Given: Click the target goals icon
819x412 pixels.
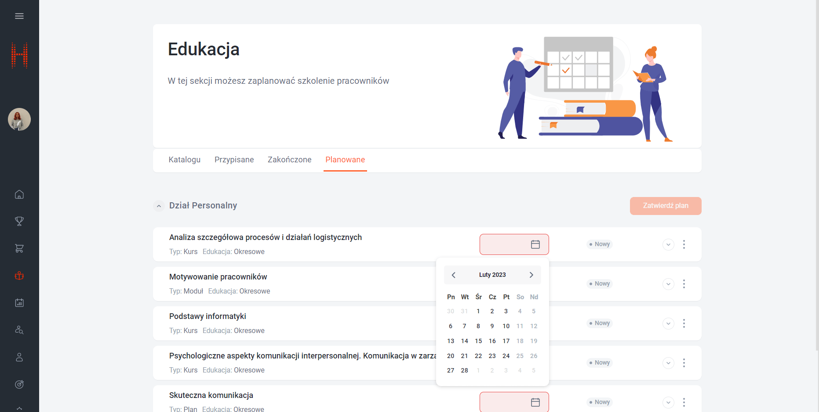Looking at the screenshot, I should point(19,384).
